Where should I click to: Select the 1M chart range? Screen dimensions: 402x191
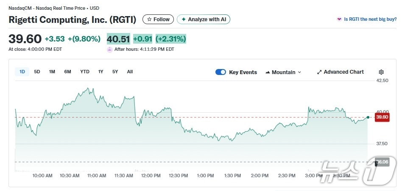point(52,72)
